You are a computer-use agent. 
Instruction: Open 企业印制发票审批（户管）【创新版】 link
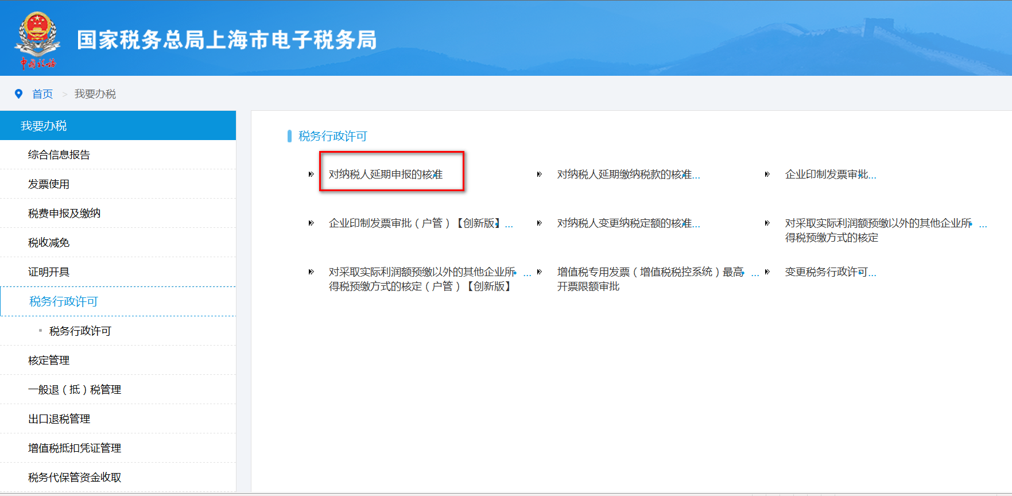pos(421,223)
